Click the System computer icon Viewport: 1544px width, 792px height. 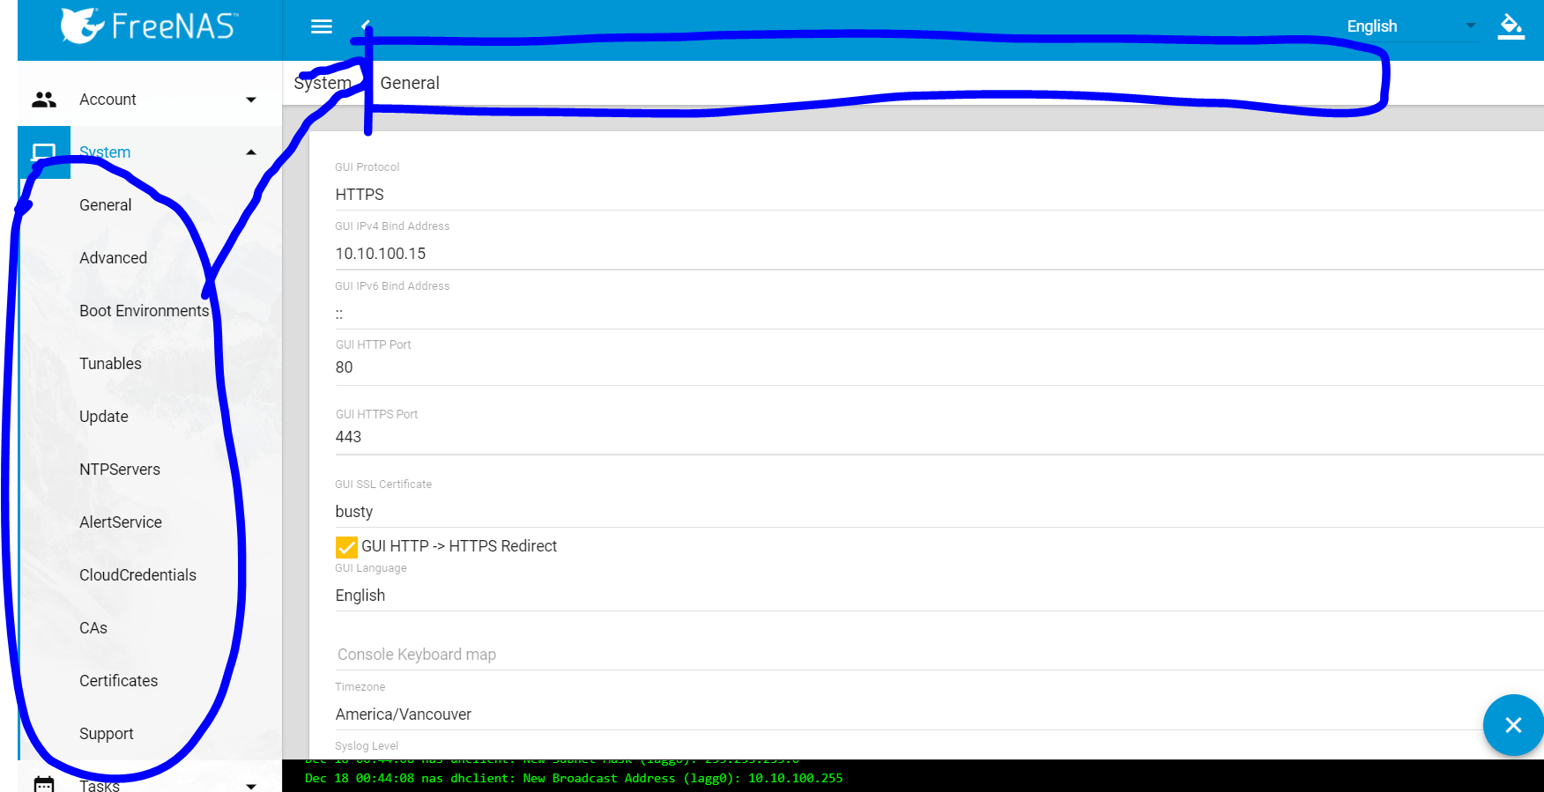coord(44,152)
